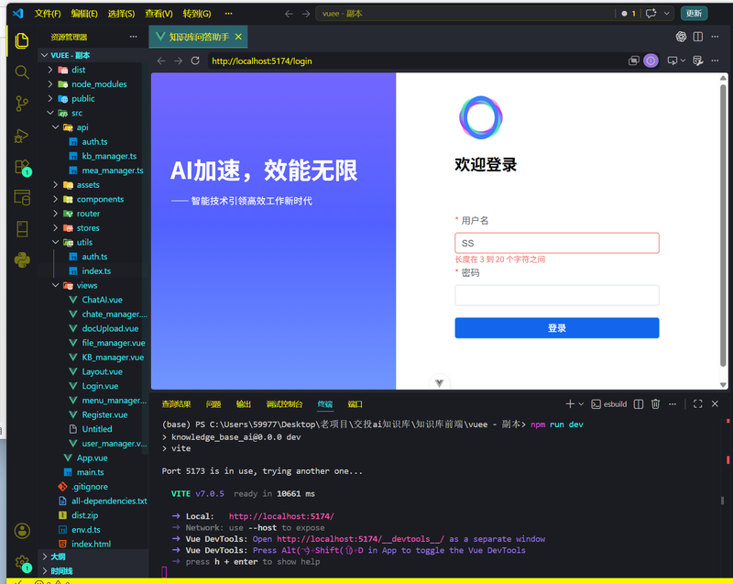This screenshot has width=733, height=584.
Task: Open the Explorer views and more actions
Action: point(133,37)
